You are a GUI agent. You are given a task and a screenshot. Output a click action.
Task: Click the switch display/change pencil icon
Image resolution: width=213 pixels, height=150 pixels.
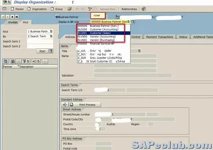(x=90, y=9)
